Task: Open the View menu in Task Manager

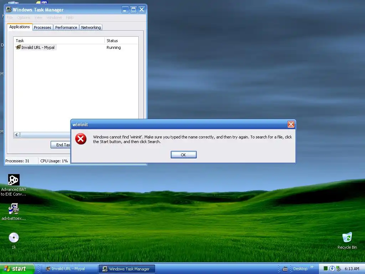Action: pos(38,17)
